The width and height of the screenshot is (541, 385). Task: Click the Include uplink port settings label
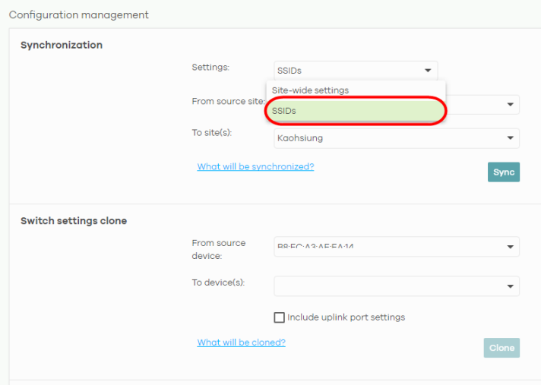[346, 317]
